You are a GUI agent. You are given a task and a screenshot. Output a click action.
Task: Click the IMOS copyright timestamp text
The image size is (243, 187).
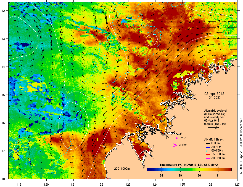241,146
